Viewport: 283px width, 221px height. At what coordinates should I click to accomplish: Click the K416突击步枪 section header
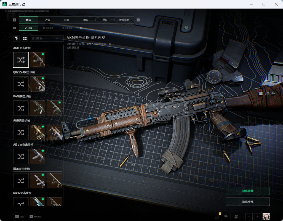click(x=22, y=96)
